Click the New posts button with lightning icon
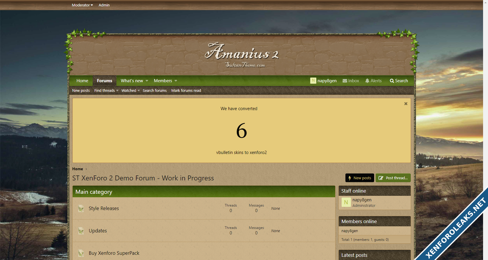 (x=359, y=178)
